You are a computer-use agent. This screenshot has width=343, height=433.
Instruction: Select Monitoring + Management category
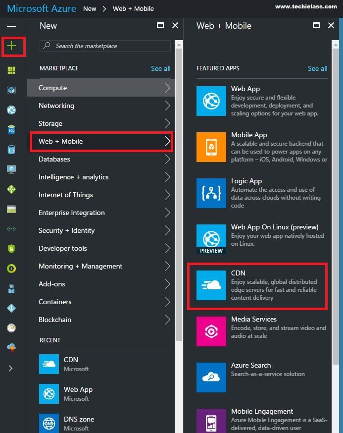pyautogui.click(x=100, y=266)
